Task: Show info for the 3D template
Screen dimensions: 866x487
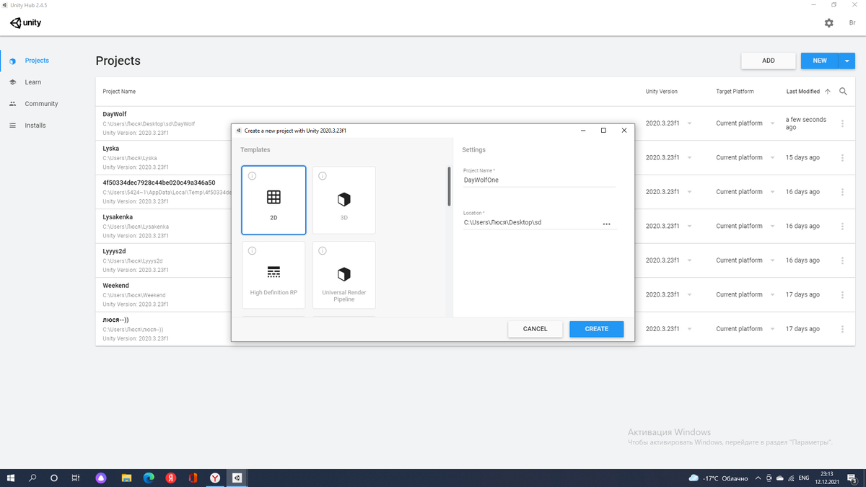Action: 323,176
